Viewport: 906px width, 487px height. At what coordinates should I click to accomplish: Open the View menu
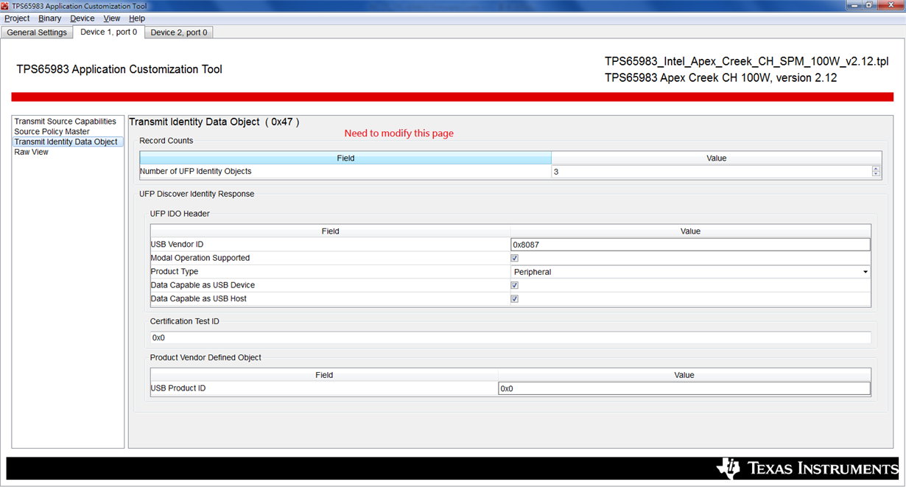point(112,18)
